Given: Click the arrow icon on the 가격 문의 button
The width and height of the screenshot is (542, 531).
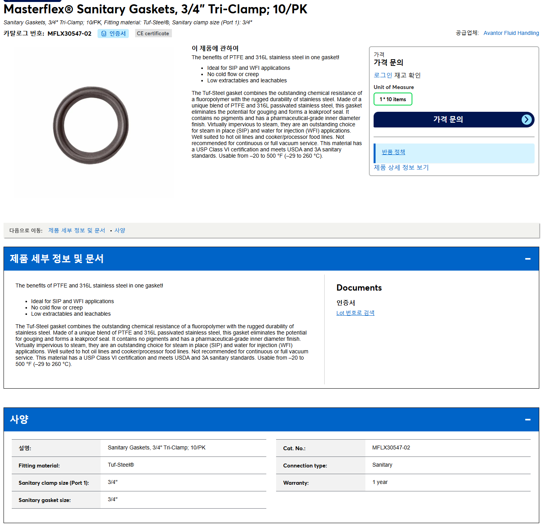Looking at the screenshot, I should click(527, 120).
